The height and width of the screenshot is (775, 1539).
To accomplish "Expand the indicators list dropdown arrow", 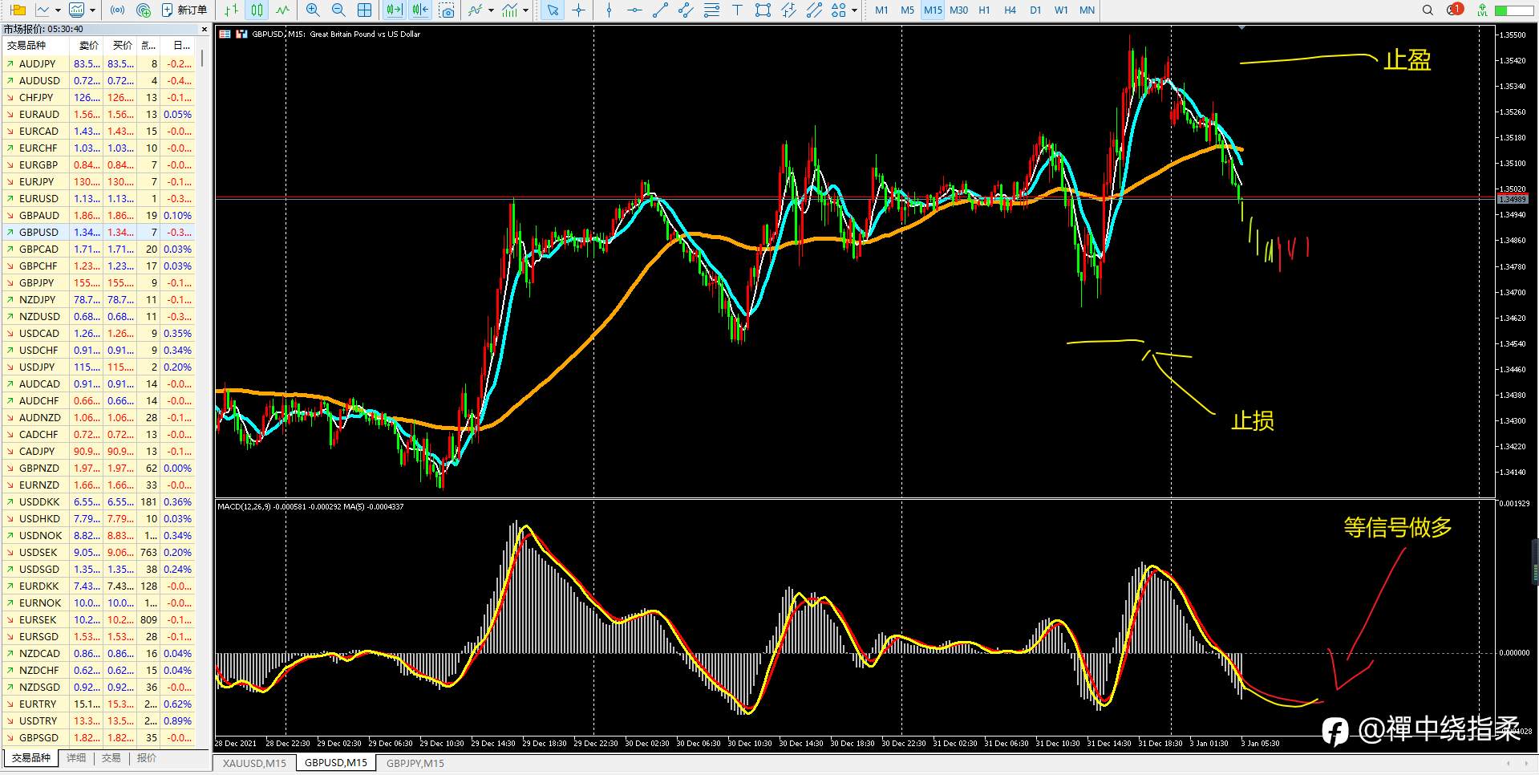I will coord(491,10).
